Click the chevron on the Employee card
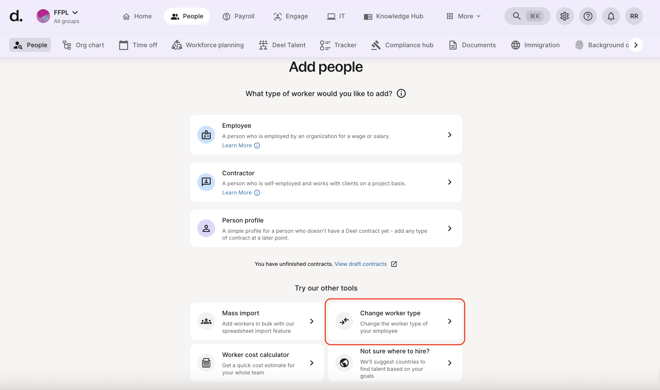 tap(450, 135)
